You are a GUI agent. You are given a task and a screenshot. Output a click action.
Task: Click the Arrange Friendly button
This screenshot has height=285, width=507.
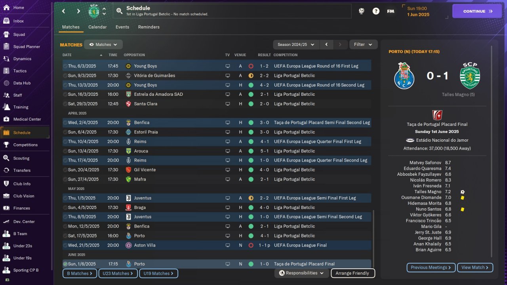tap(353, 273)
